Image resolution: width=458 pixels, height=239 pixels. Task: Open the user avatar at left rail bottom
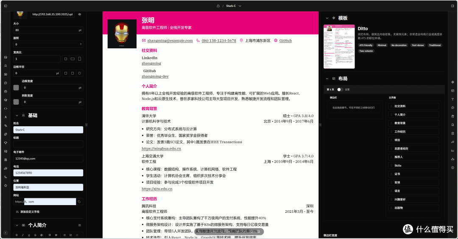6,233
